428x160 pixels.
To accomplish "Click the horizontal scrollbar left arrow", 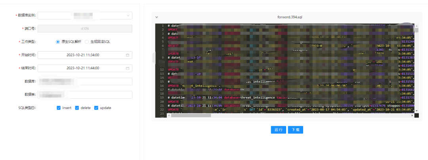I will [x=169, y=116].
